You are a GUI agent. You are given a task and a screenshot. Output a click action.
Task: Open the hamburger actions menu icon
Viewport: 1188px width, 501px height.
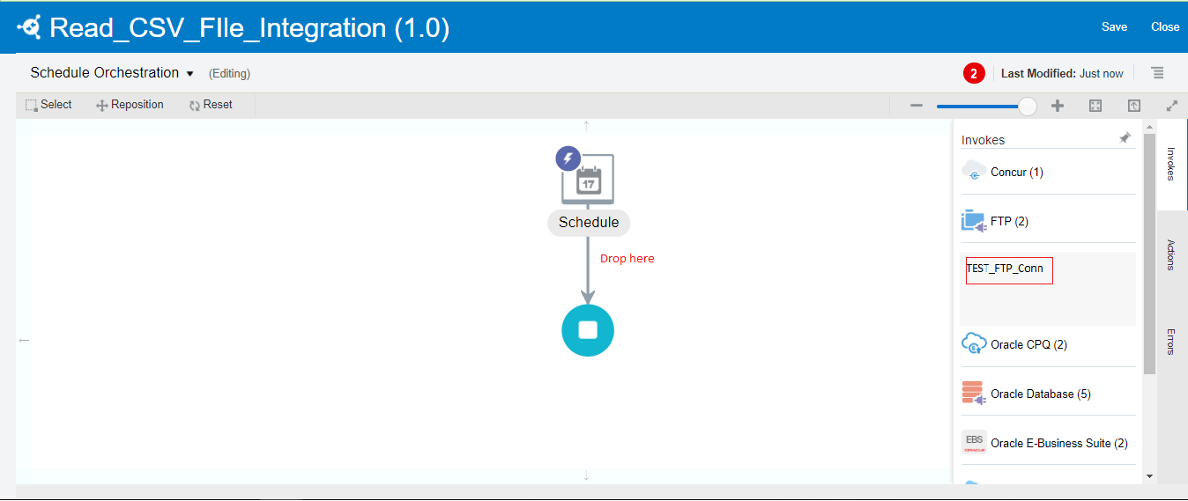[1158, 73]
